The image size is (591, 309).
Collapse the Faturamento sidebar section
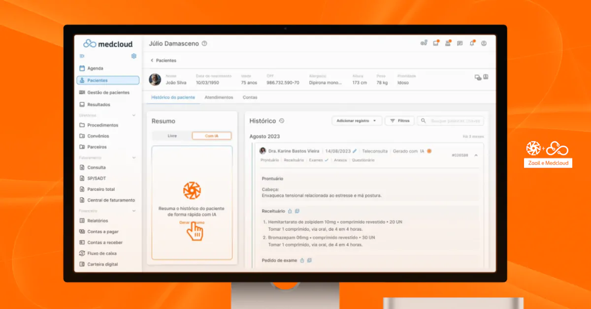(x=134, y=157)
